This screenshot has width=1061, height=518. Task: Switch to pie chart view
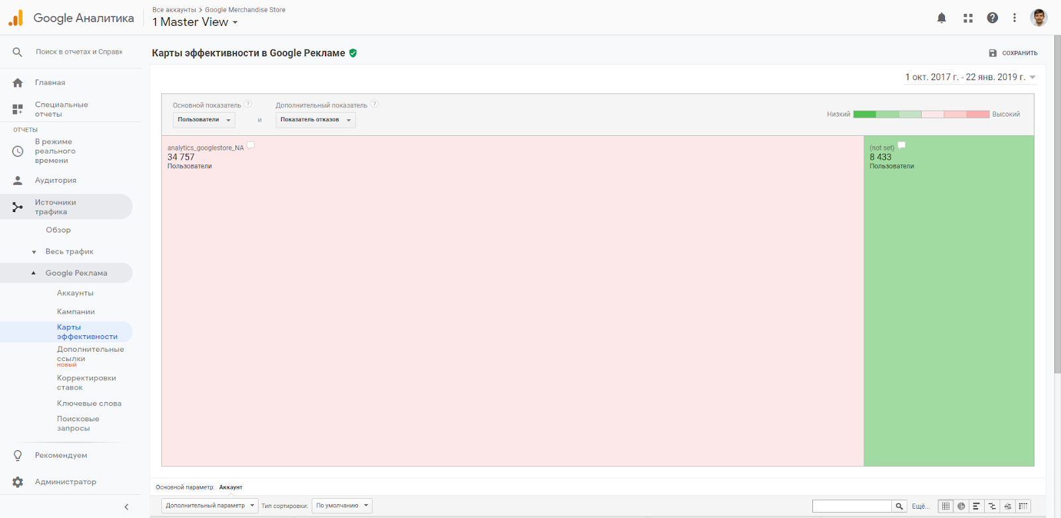[x=961, y=506]
